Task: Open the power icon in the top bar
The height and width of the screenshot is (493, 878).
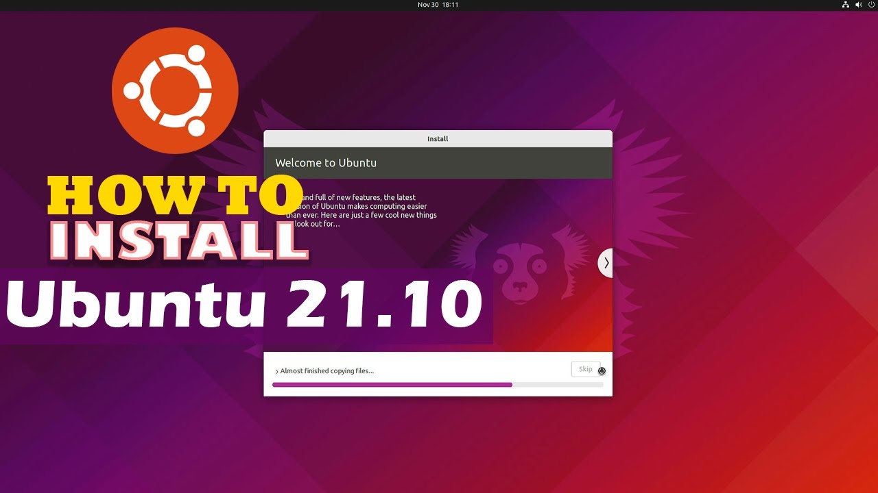Action: coord(871,5)
